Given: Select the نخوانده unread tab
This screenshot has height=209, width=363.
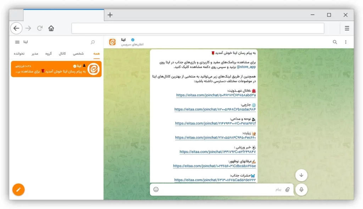Looking at the screenshot, I should (x=19, y=54).
